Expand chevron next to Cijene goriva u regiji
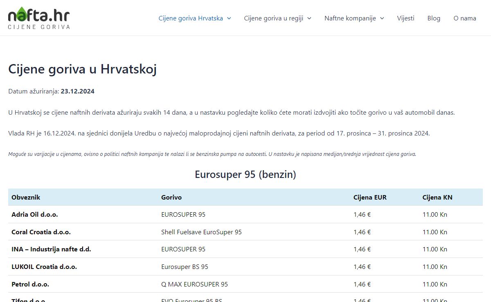The height and width of the screenshot is (302, 491). coord(309,18)
